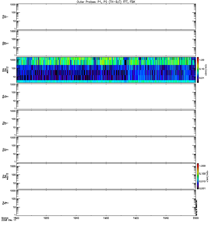Select the lower rainbow color bar

[198, 176]
